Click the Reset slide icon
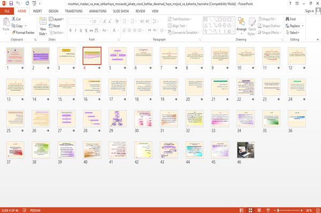The image size is (321, 213). click(51, 26)
